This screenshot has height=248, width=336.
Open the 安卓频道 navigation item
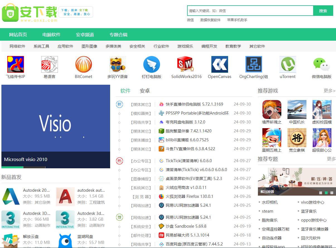[85, 35]
